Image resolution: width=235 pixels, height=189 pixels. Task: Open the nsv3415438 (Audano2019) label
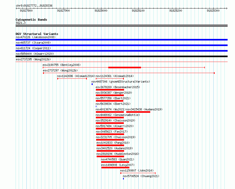[144, 109]
